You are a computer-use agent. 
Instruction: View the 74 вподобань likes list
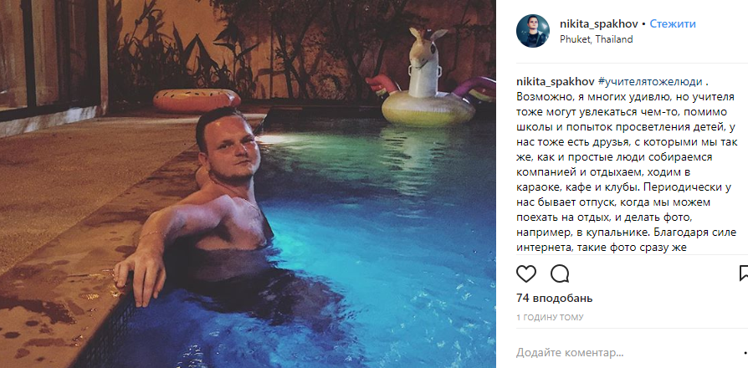555,299
